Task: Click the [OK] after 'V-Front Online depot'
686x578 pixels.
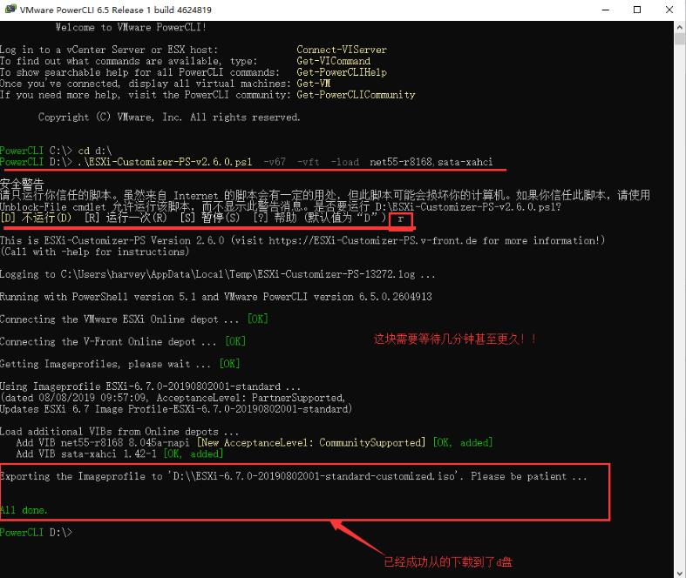Action: (235, 341)
